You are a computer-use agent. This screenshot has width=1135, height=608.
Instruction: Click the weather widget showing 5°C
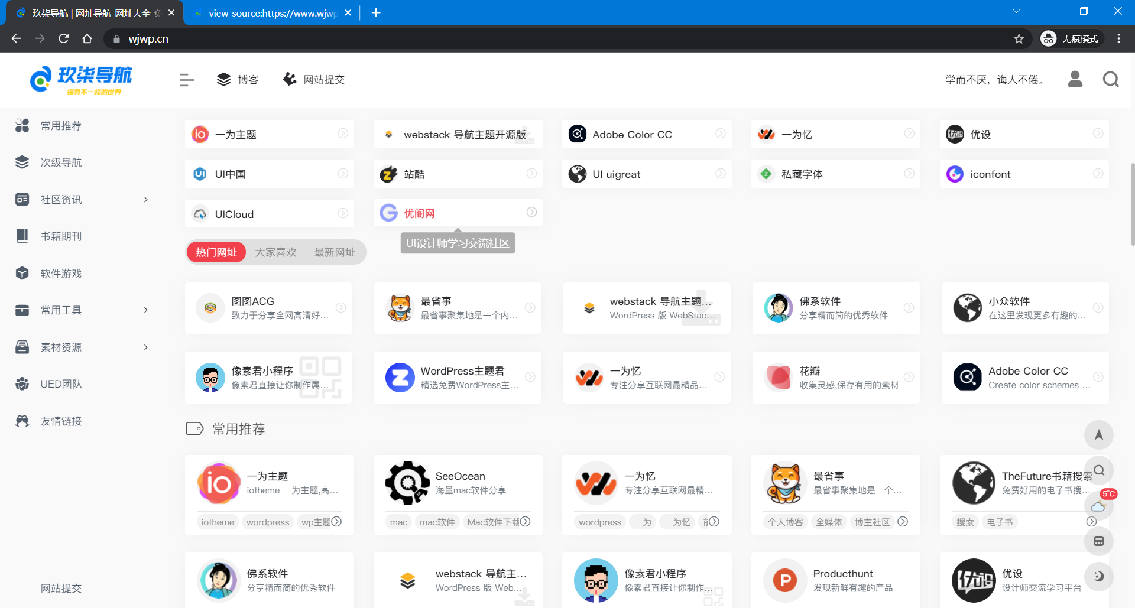point(1099,506)
